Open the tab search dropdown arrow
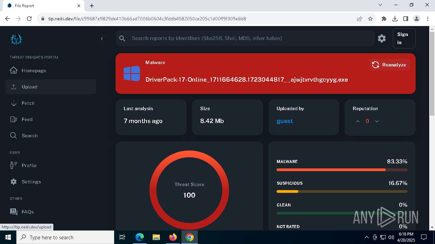 click(380, 5)
